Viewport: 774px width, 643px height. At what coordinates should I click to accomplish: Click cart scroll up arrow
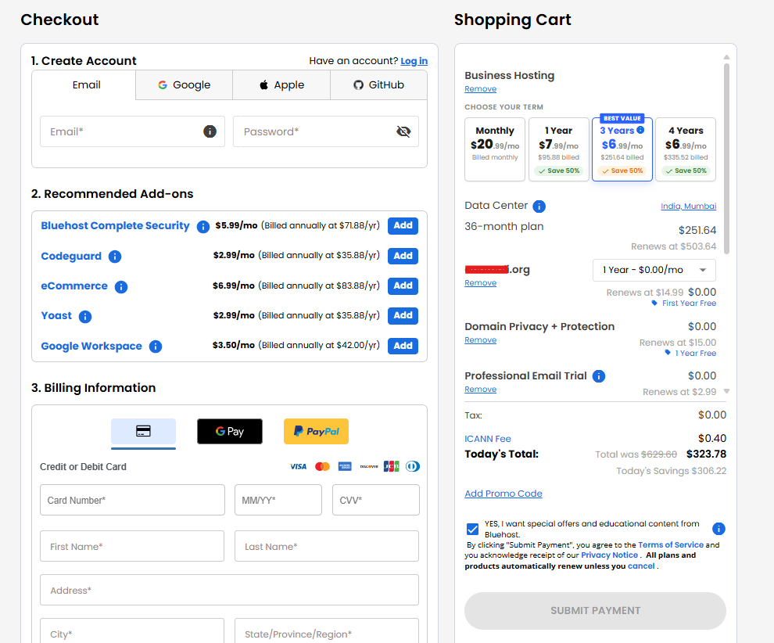click(x=726, y=57)
